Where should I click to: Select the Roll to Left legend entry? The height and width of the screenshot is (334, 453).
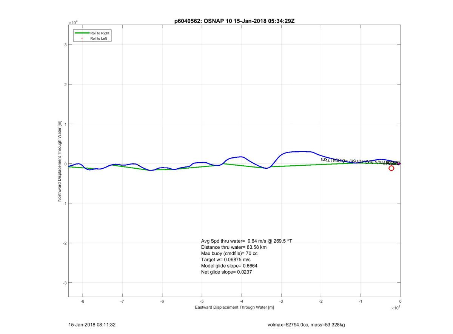coord(92,38)
